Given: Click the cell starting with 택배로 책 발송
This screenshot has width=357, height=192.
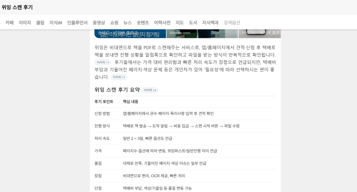Looking at the screenshot, I should (181, 126).
